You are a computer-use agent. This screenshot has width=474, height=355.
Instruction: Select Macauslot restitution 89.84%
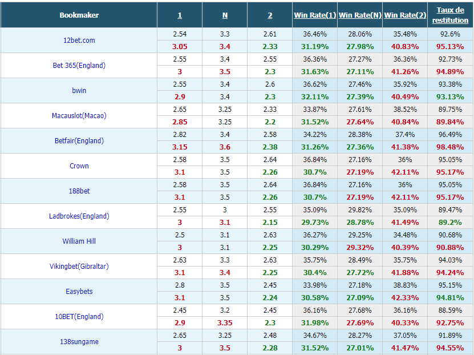coord(450,122)
